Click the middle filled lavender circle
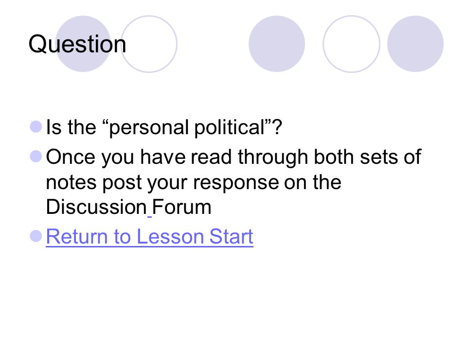467x350 pixels. [x=277, y=44]
